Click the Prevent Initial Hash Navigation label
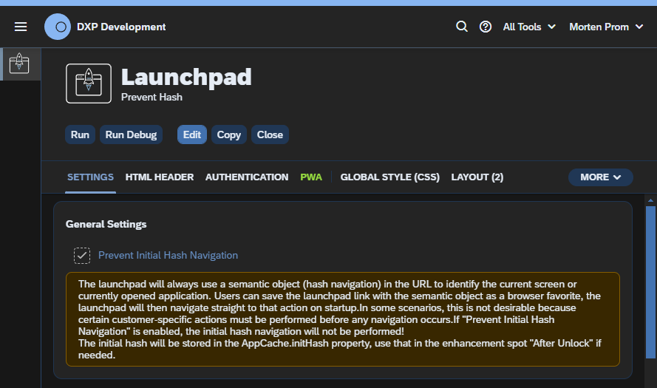Viewport: 657px width, 388px height. (168, 255)
